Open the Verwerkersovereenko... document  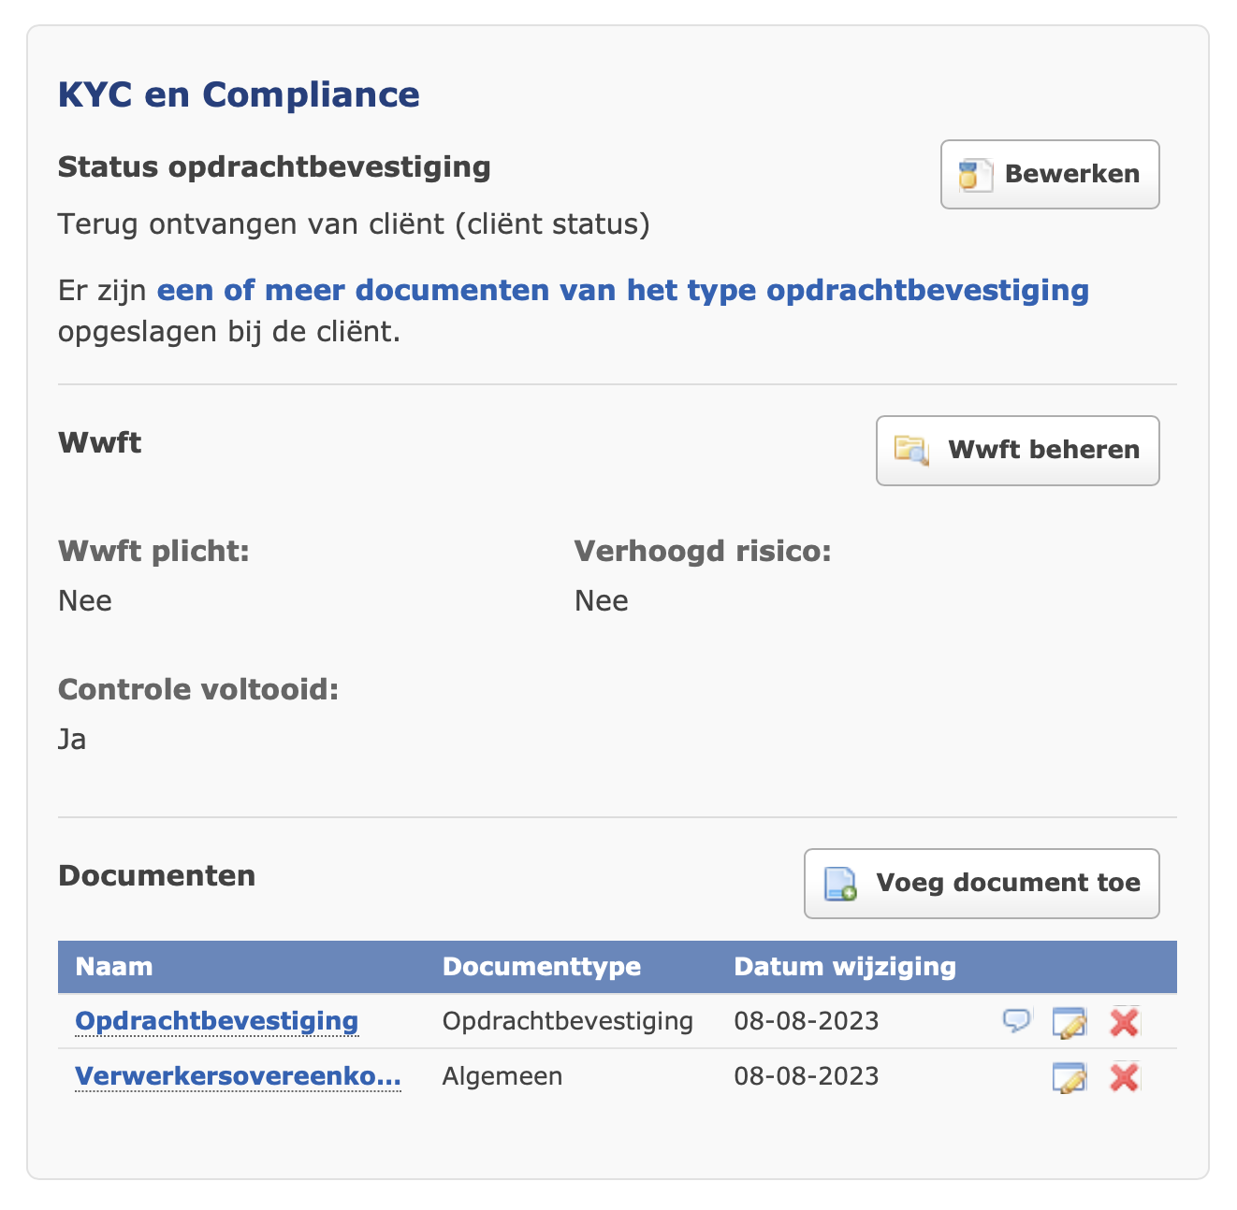pyautogui.click(x=238, y=1076)
